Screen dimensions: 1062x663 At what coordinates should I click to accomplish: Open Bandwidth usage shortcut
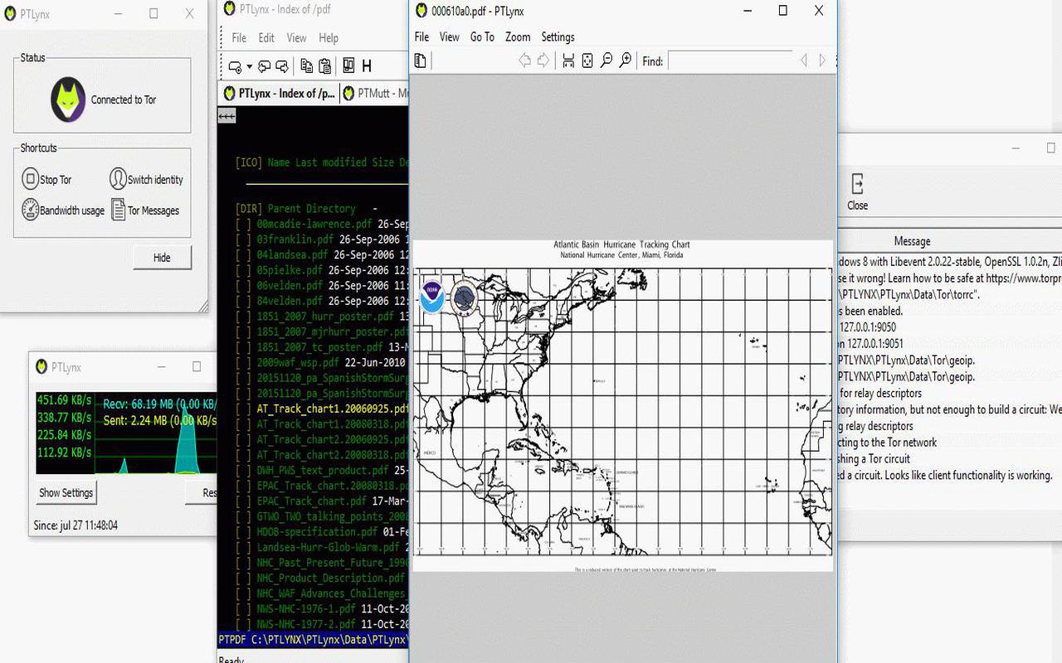63,210
